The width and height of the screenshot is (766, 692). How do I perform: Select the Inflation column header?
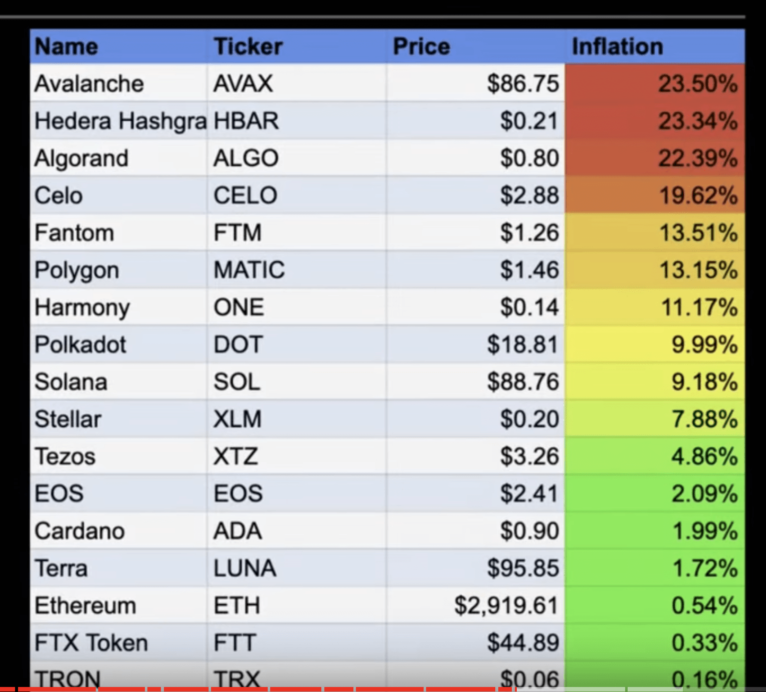click(x=655, y=46)
